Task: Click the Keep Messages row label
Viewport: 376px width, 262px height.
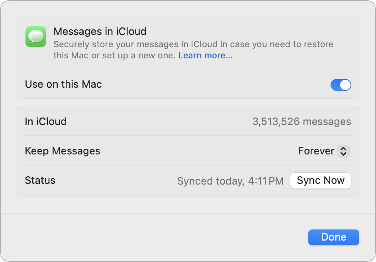Action: coord(62,151)
